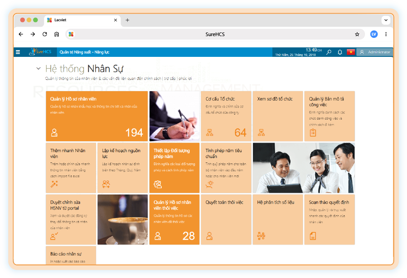Open Quản lý Hồ sơ nhân viên thôi việc

tap(174, 219)
